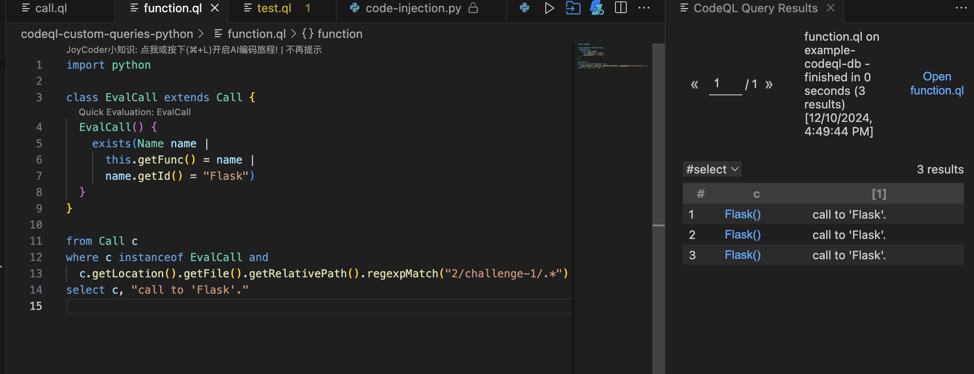
Task: Switch to the call.ql tab
Action: pos(51,8)
